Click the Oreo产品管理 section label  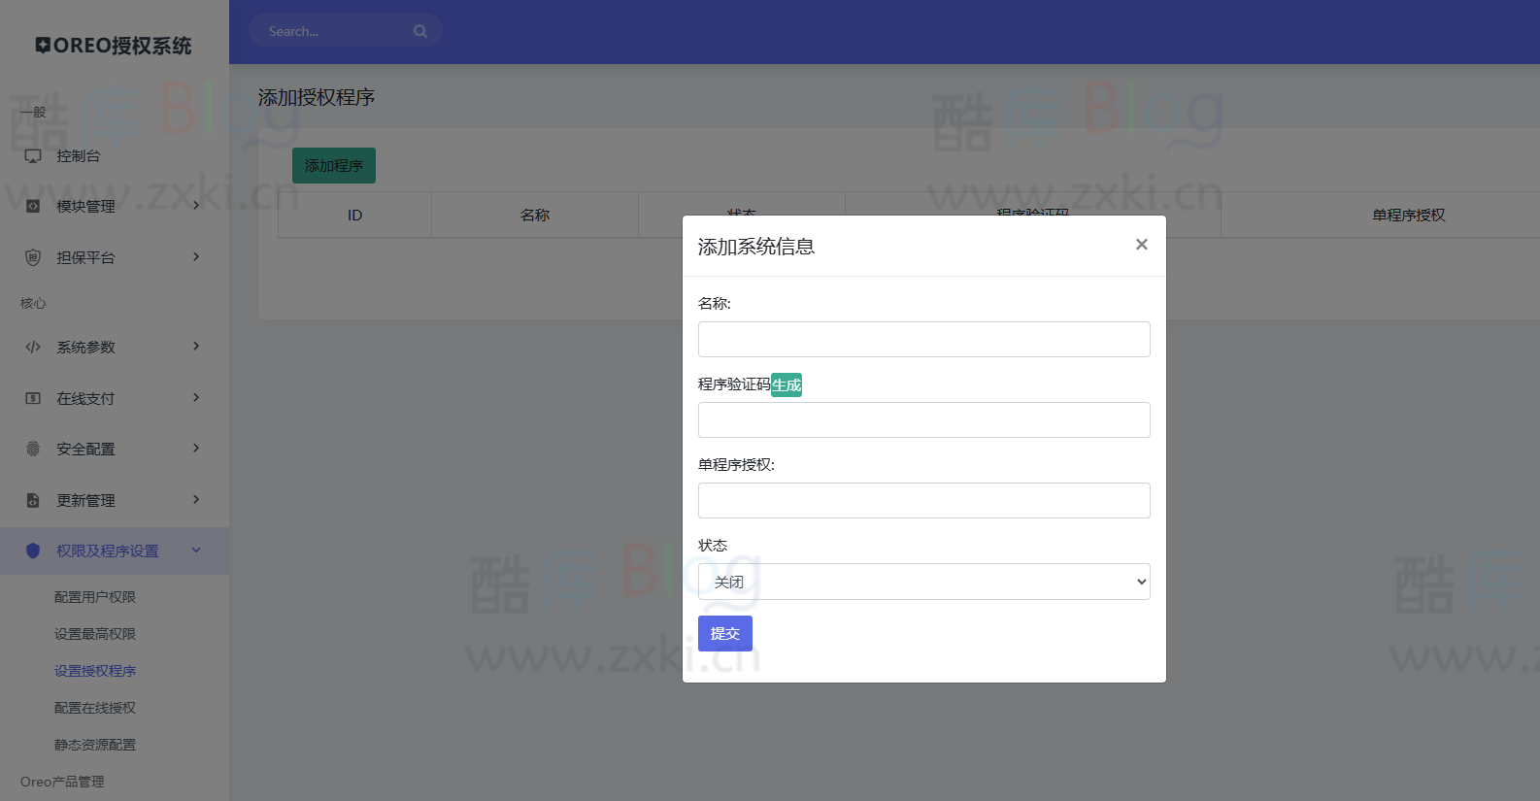62,782
